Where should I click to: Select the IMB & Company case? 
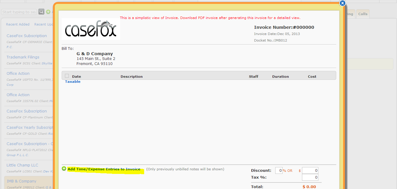tap(21, 181)
